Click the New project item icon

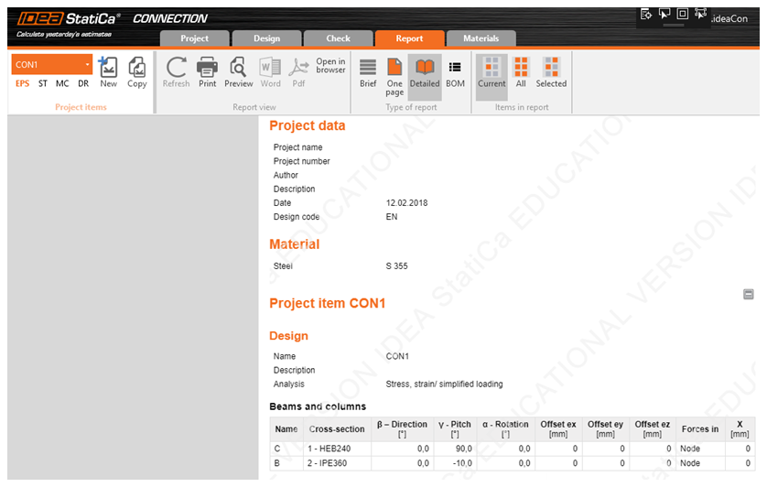click(x=108, y=71)
